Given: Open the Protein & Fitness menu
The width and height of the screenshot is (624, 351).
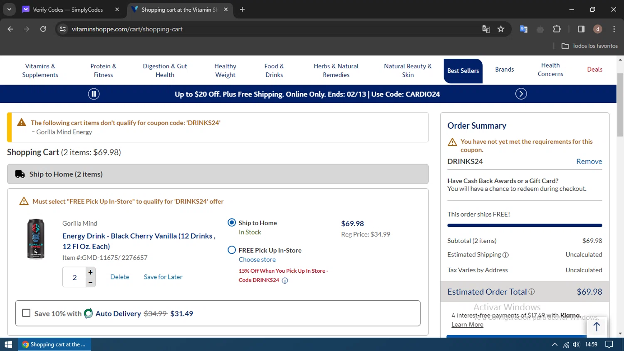Looking at the screenshot, I should (x=103, y=70).
